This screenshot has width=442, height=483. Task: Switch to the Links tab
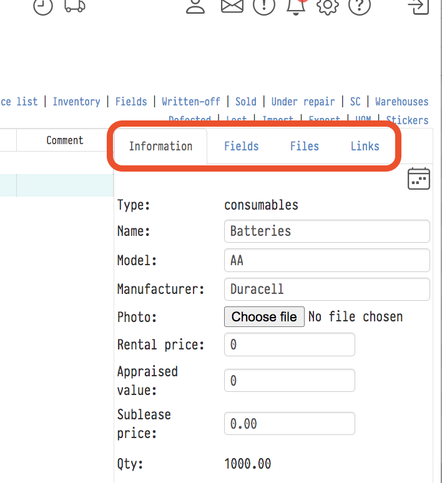tap(365, 147)
